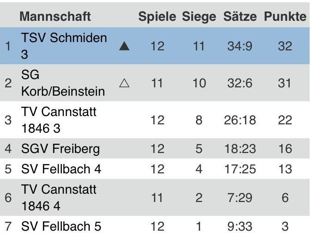Click the Siege column header
This screenshot has height=245, width=311.
tap(199, 17)
